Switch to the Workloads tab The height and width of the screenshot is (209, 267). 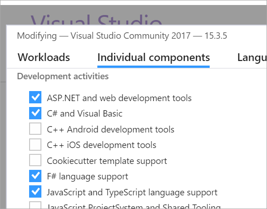44,57
